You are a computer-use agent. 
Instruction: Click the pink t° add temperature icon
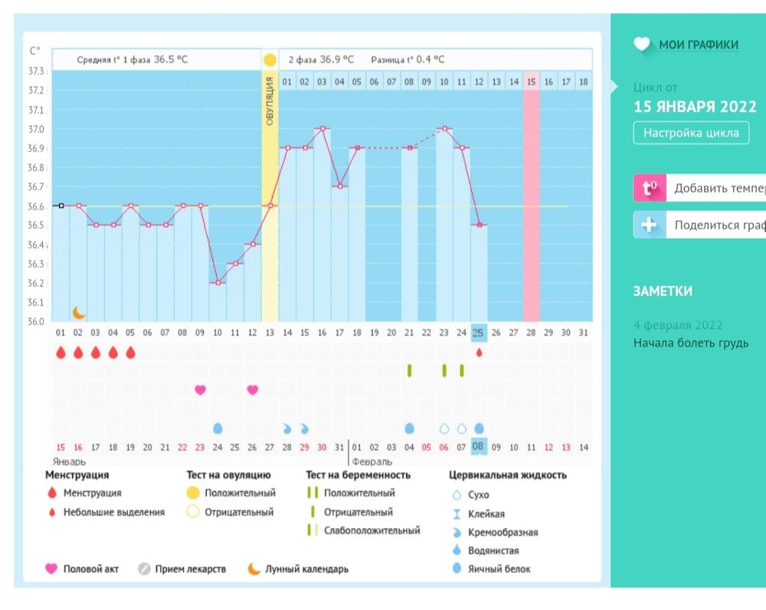(x=650, y=188)
